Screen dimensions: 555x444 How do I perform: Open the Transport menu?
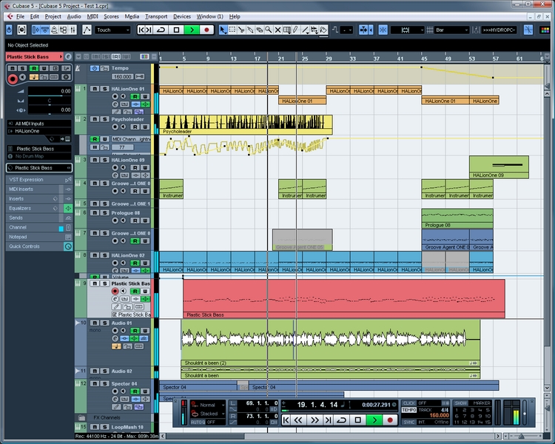[156, 16]
